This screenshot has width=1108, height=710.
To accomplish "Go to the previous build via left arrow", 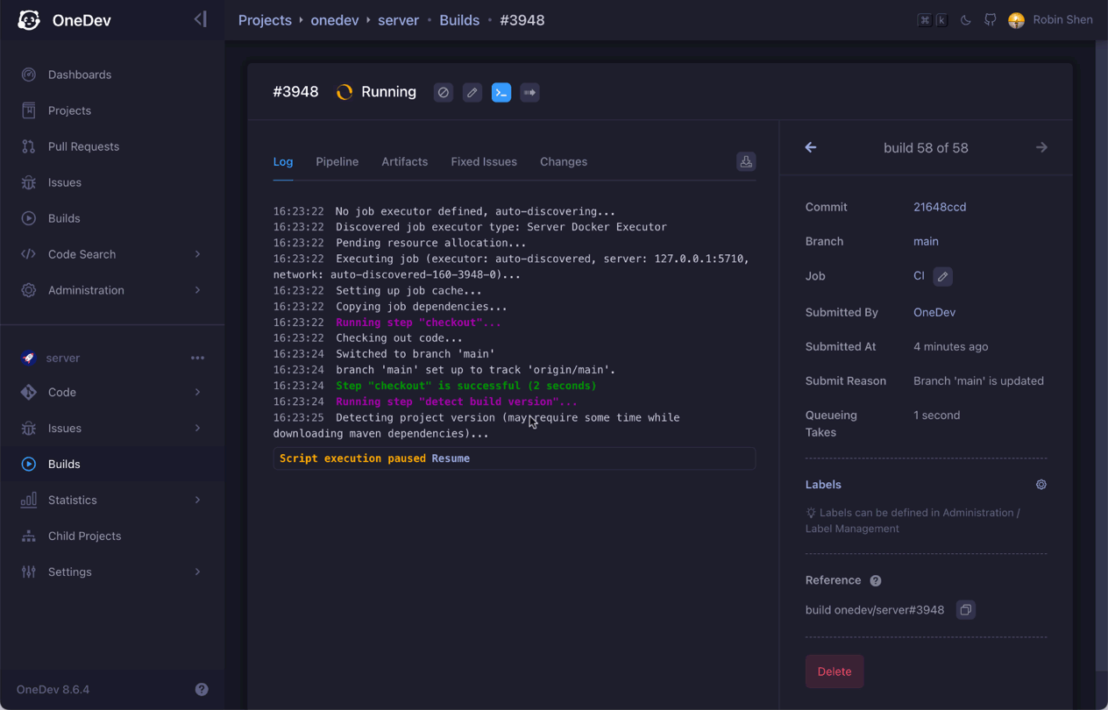I will [810, 147].
